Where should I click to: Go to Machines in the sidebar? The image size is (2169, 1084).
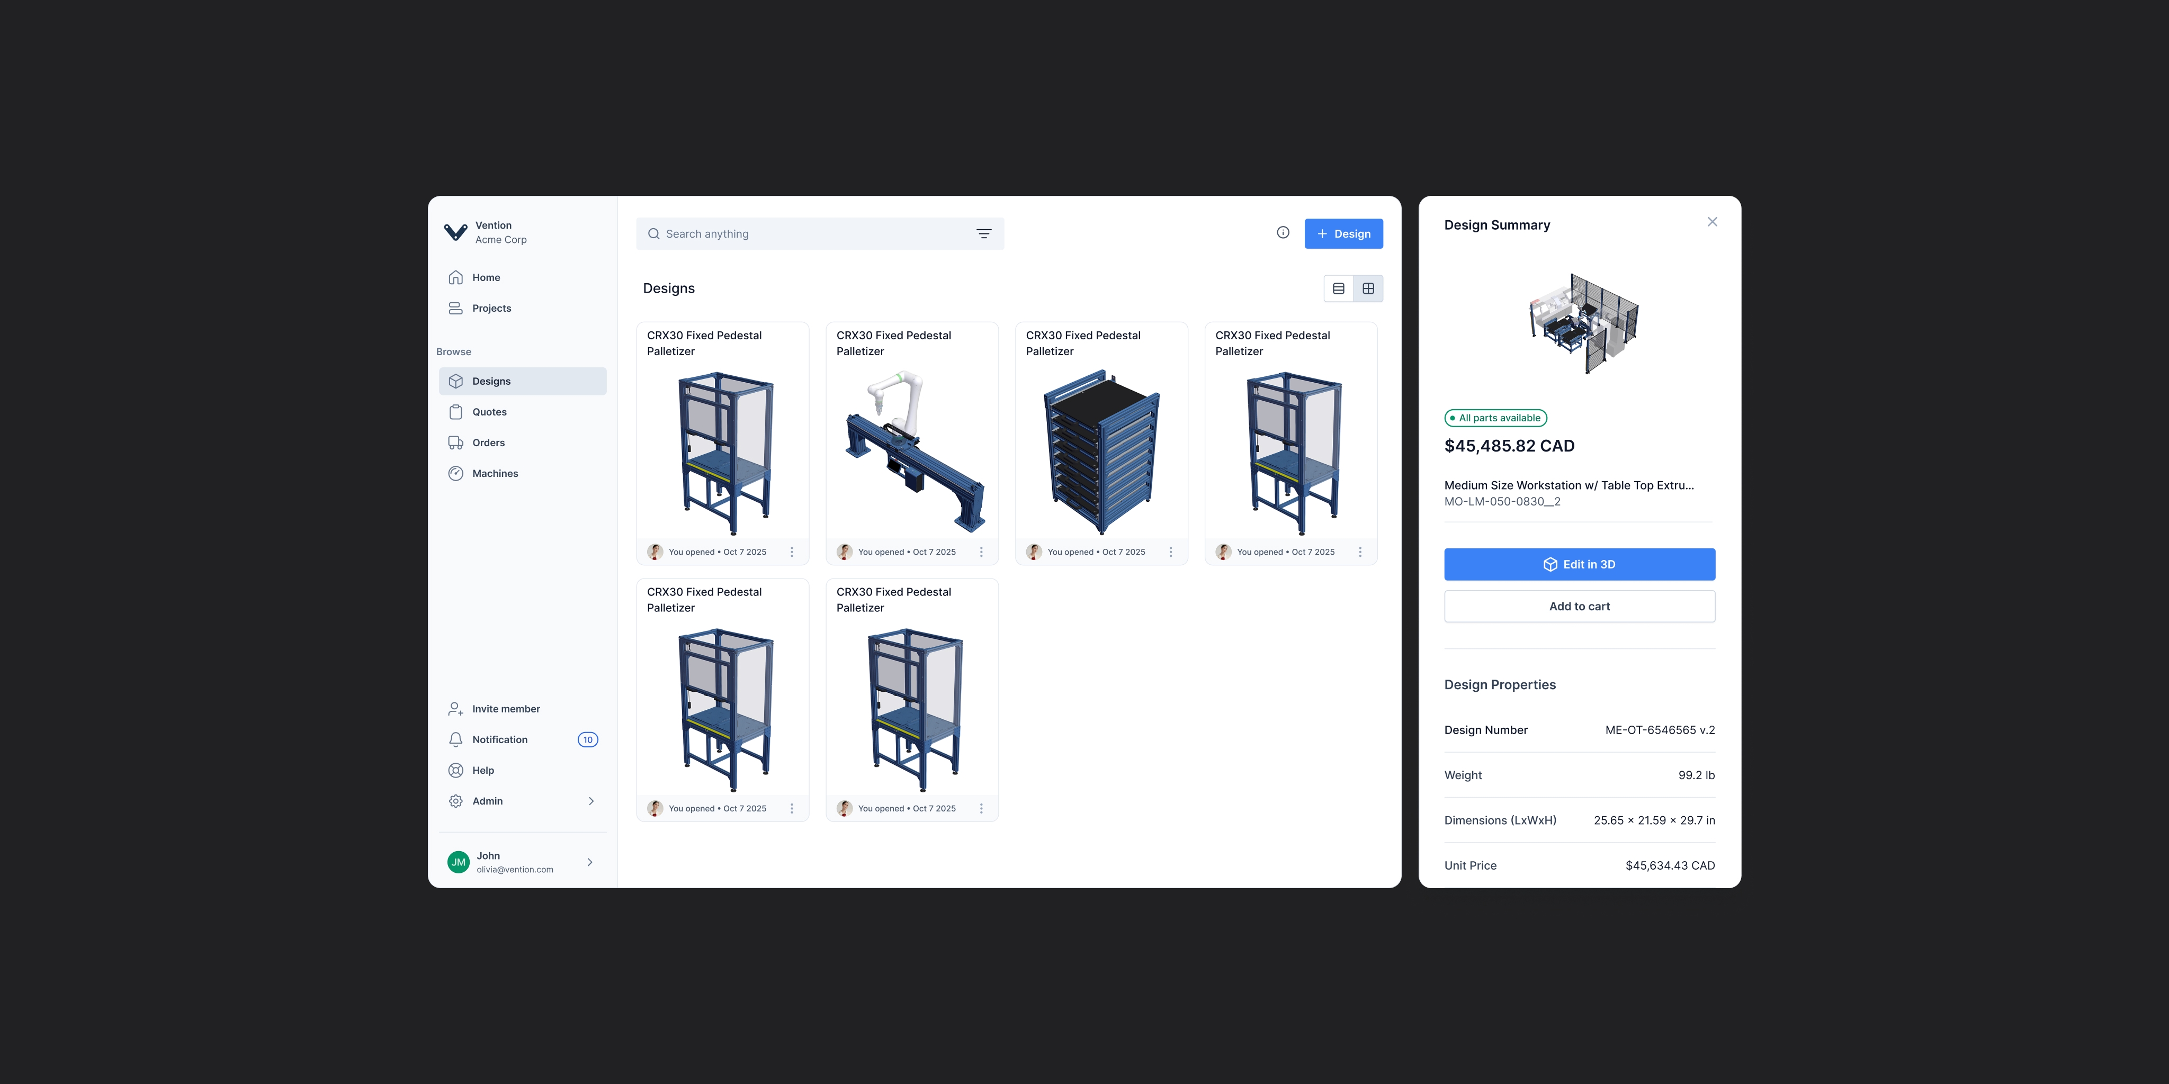coord(495,474)
